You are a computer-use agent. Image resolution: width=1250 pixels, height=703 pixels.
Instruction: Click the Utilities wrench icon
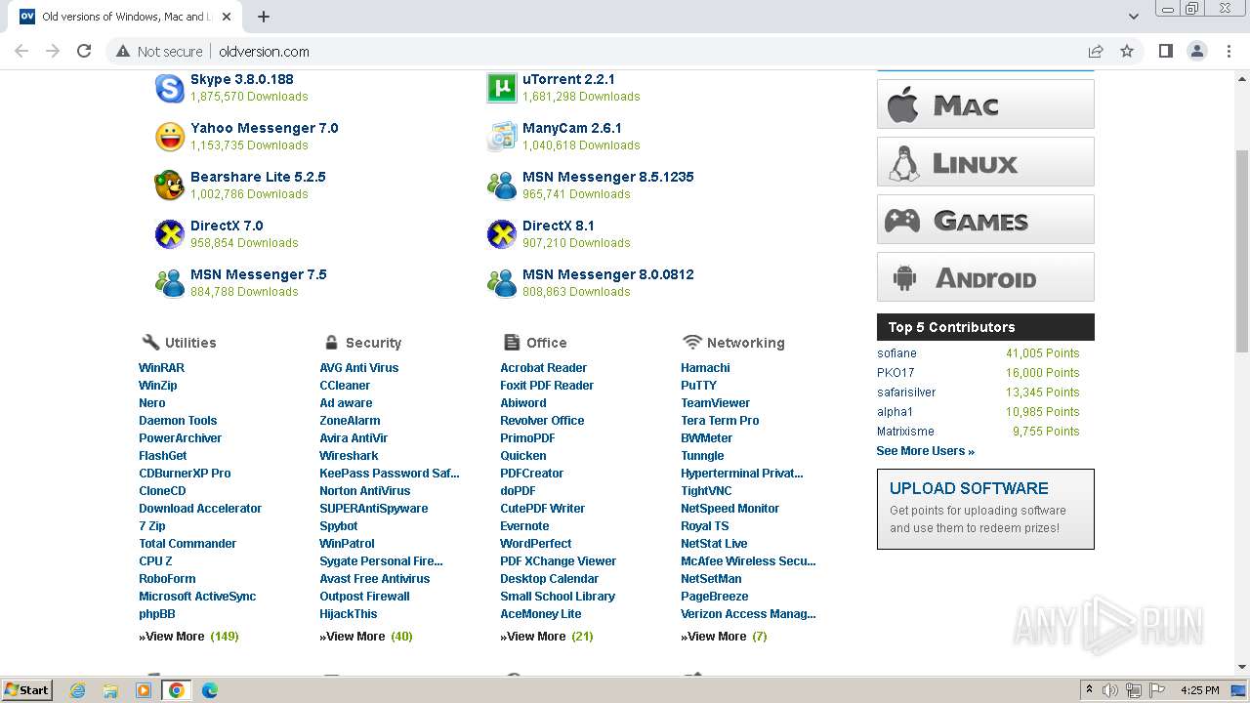150,342
